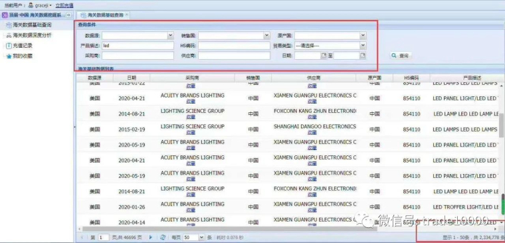Open the end-date calendar picker icon
The image size is (505, 243).
[x=363, y=56]
